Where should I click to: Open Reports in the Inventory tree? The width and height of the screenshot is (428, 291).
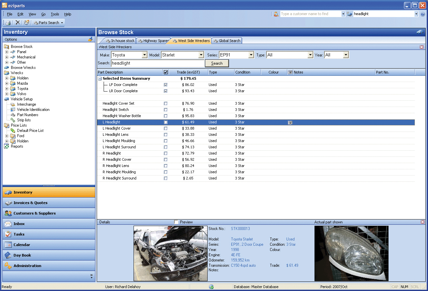pos(17,146)
